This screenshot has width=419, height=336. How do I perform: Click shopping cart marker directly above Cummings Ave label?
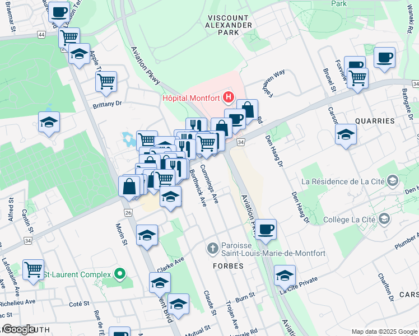(206, 144)
